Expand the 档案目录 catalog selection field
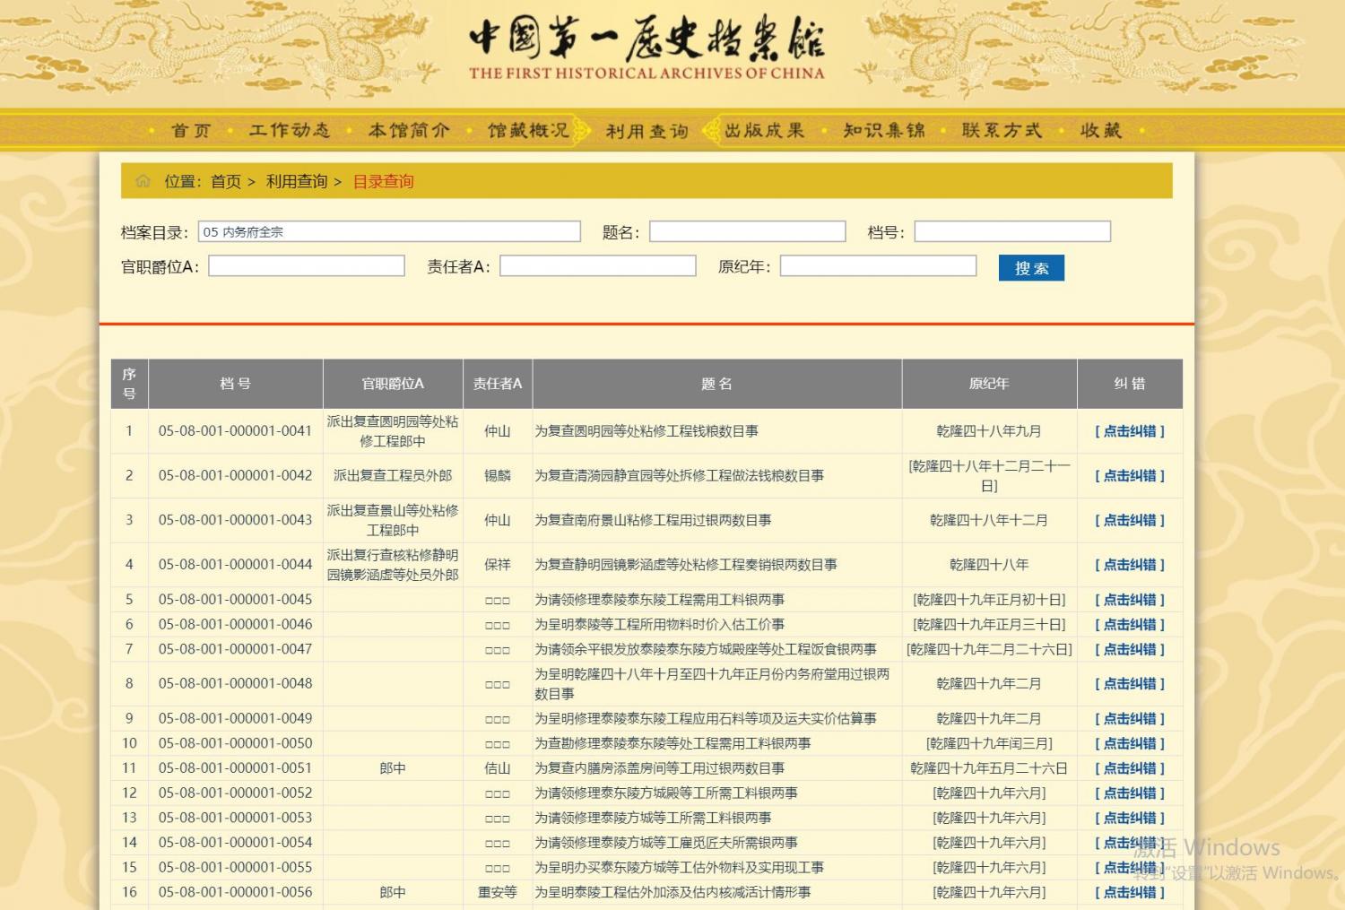Viewport: 1345px width, 910px height. 389,232
